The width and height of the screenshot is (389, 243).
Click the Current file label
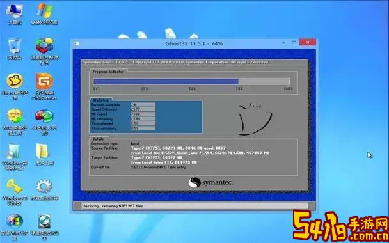(x=100, y=167)
